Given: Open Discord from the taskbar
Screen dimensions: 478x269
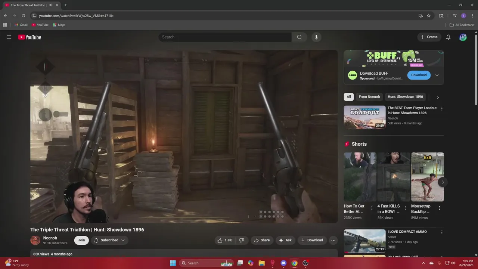Looking at the screenshot, I should pyautogui.click(x=283, y=263).
